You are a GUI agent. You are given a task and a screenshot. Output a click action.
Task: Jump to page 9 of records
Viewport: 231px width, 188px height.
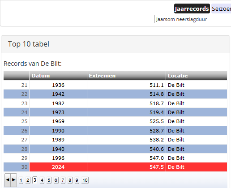pos(77,180)
